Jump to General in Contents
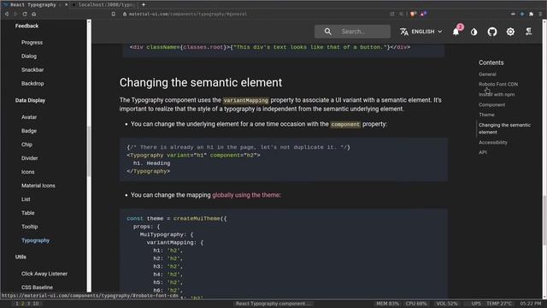 point(487,74)
